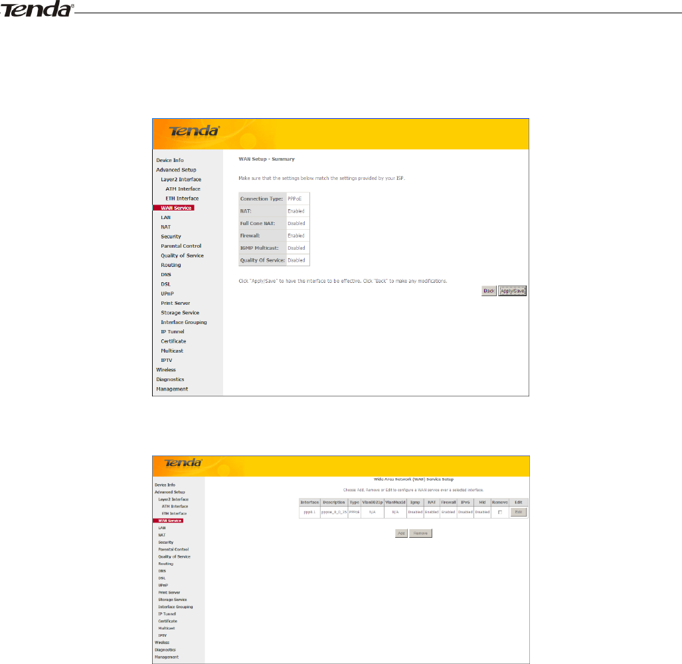The image size is (682, 664).
Task: Click the ppp0.1 interface cell
Action: pyautogui.click(x=309, y=512)
